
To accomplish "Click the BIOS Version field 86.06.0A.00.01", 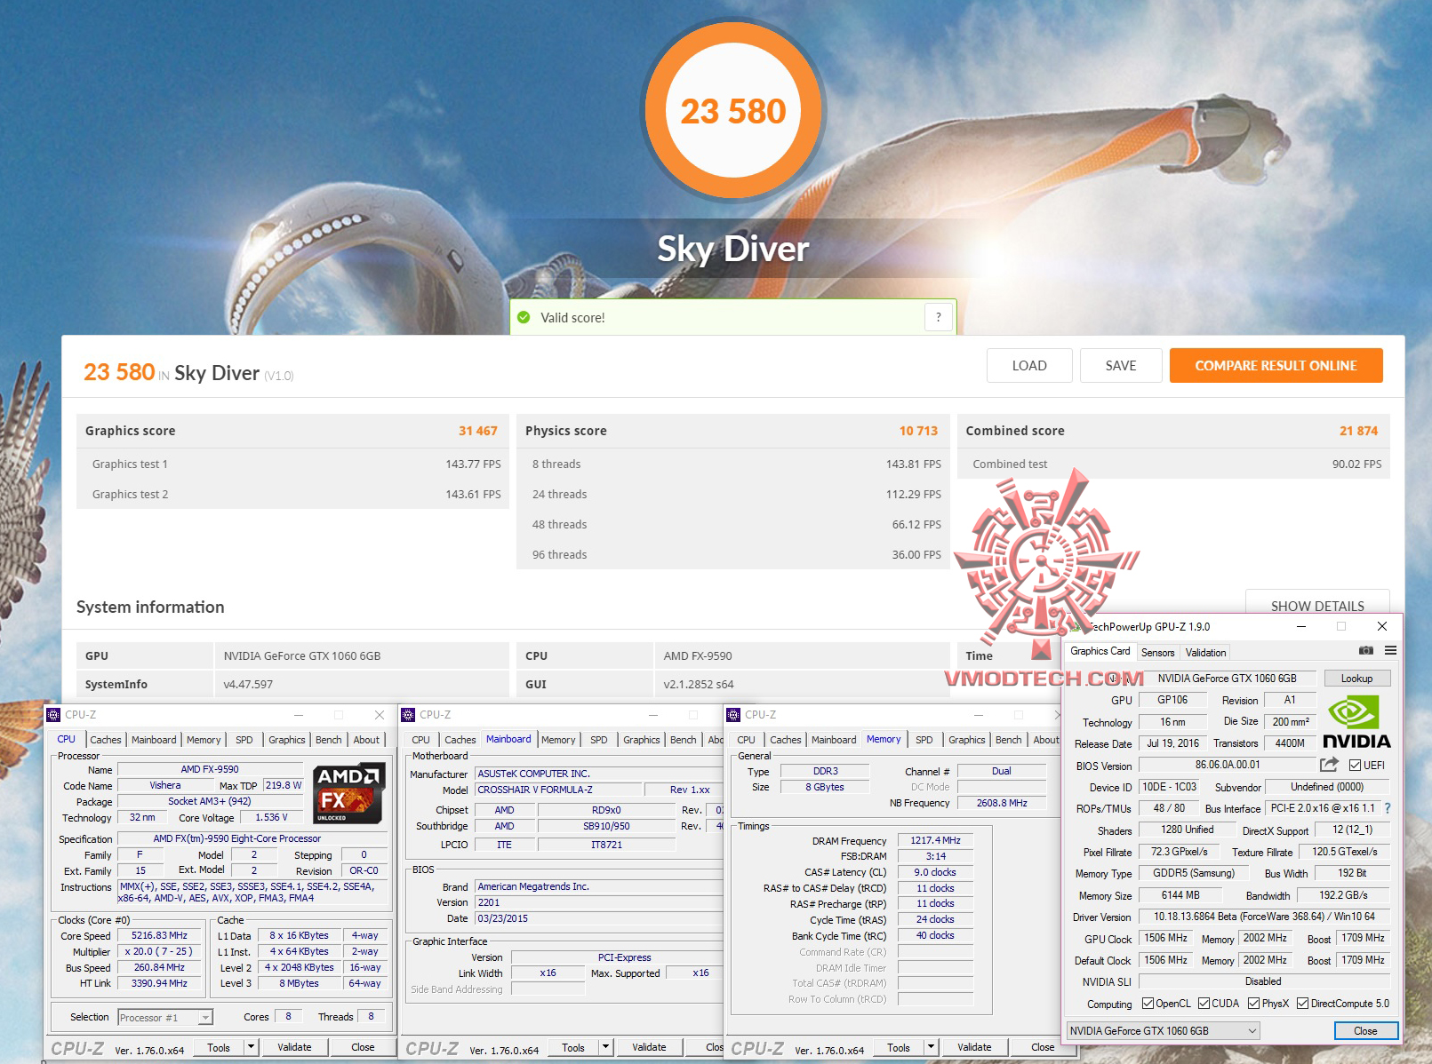I will click(x=1227, y=765).
